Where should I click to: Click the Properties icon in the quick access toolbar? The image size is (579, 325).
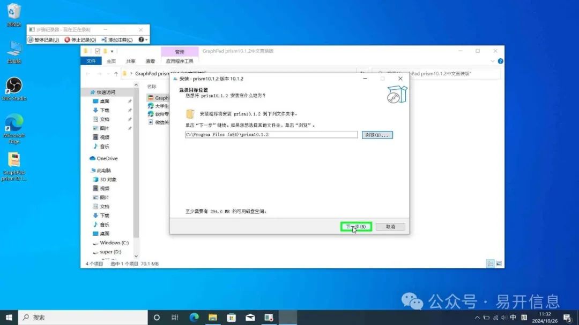click(x=98, y=51)
